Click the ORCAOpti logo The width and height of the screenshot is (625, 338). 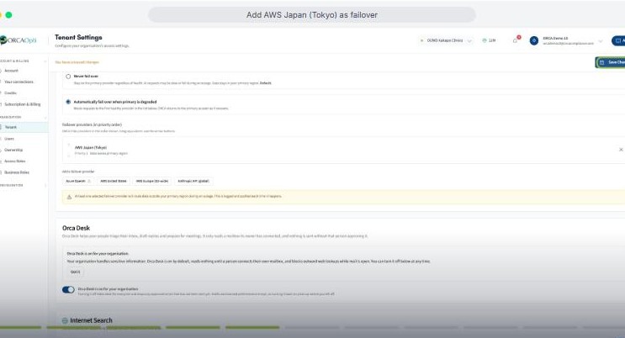(x=18, y=40)
